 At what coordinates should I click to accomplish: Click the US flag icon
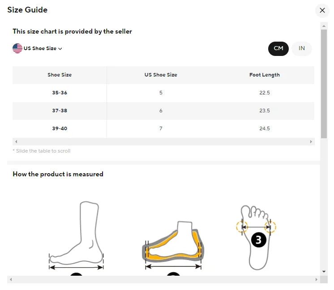tap(17, 48)
